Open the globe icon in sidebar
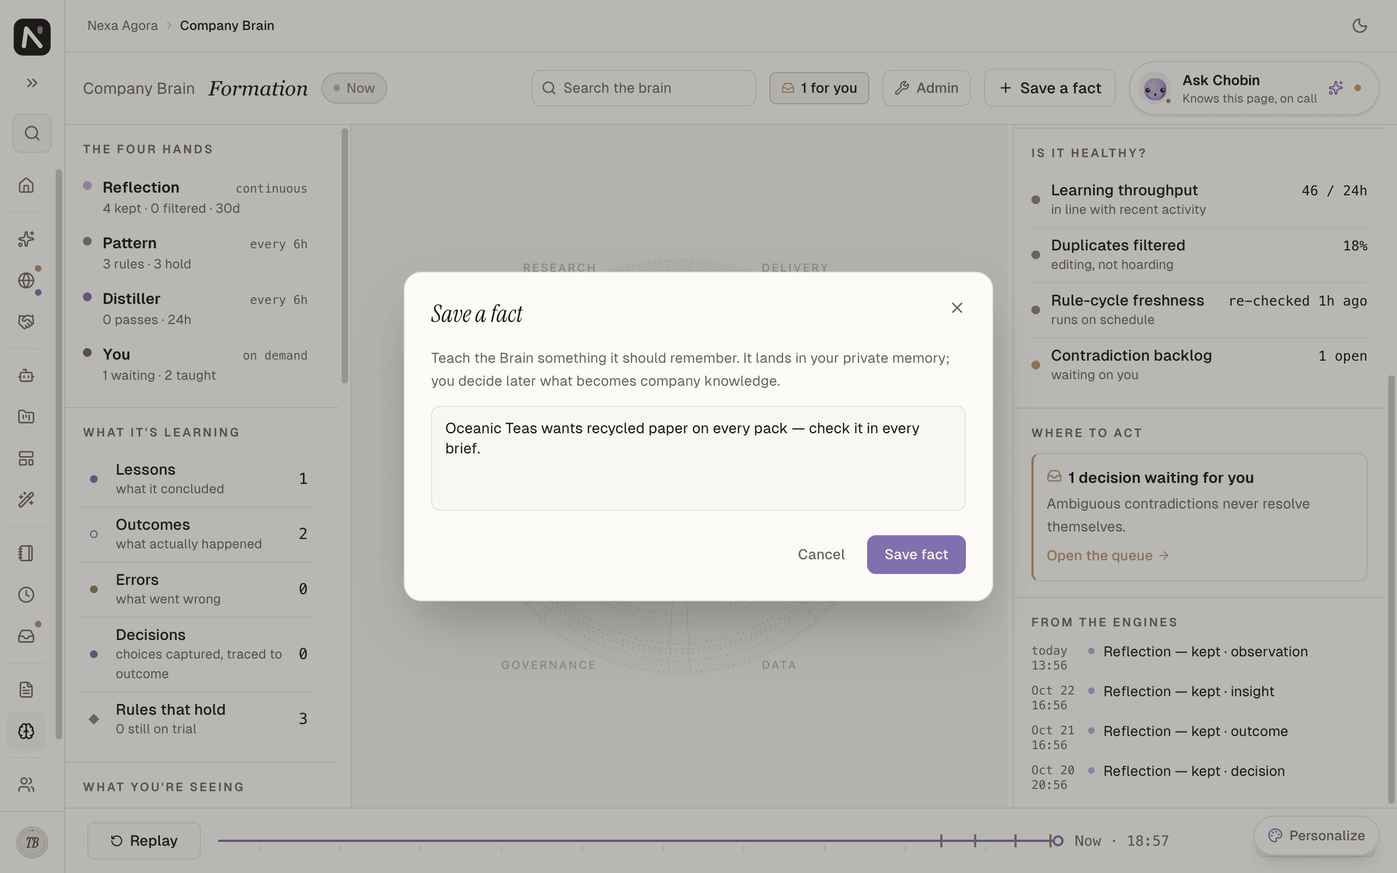1397x873 pixels. coord(26,280)
